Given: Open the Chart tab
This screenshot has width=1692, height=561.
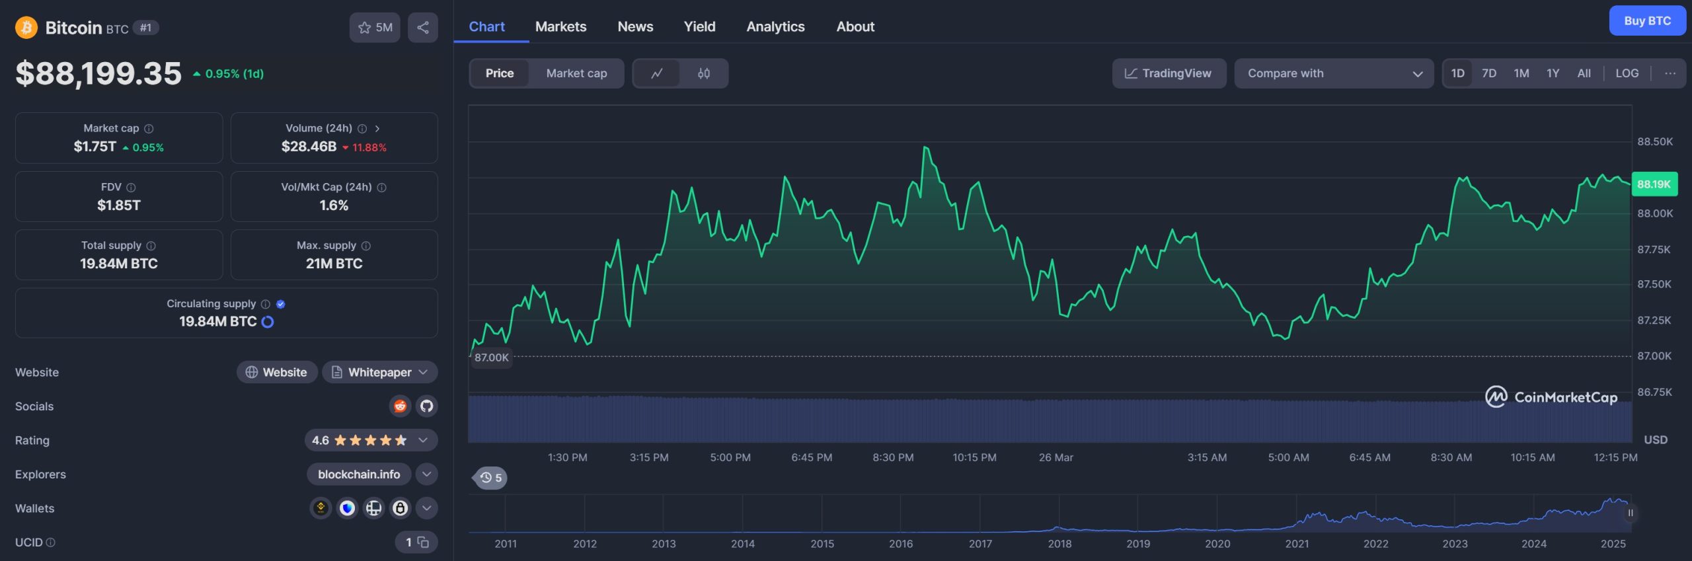Looking at the screenshot, I should point(486,26).
